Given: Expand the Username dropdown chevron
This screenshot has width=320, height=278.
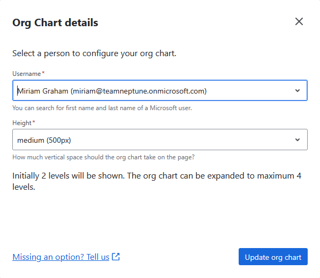Looking at the screenshot, I should pos(298,90).
